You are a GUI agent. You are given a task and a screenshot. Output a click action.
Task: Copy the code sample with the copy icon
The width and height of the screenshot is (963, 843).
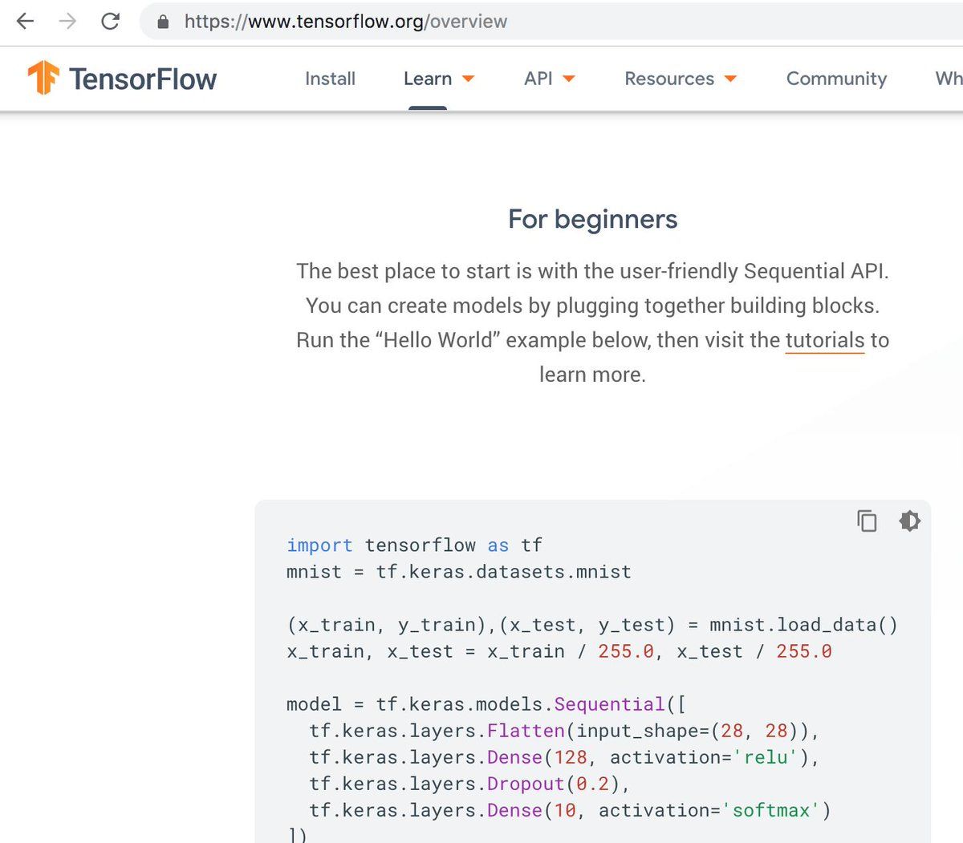(867, 521)
